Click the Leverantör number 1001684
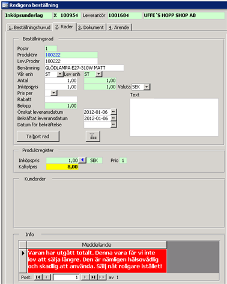This screenshot has height=284, width=227. (x=125, y=16)
